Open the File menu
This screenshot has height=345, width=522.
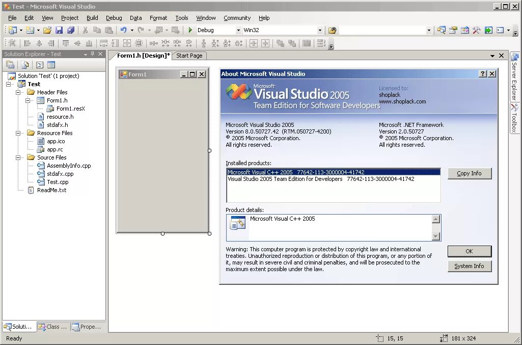pyautogui.click(x=12, y=18)
